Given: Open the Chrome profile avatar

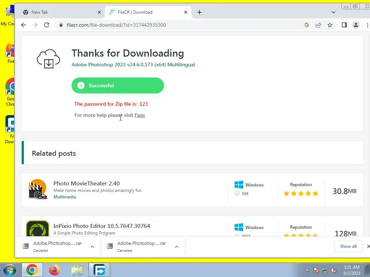Looking at the screenshot, I should point(356,25).
